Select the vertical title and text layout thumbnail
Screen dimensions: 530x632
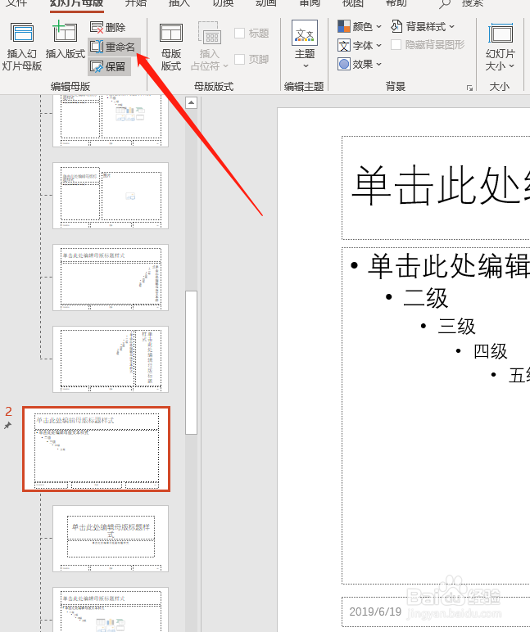(x=111, y=359)
